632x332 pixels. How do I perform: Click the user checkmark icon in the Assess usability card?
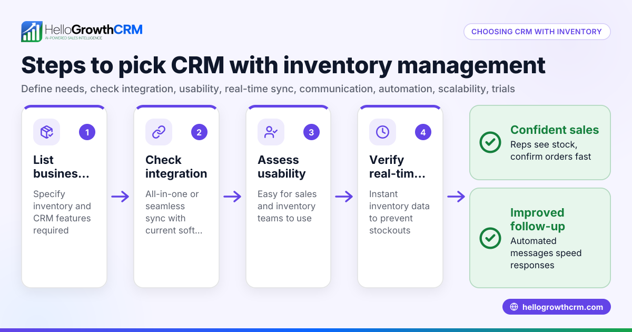point(271,132)
